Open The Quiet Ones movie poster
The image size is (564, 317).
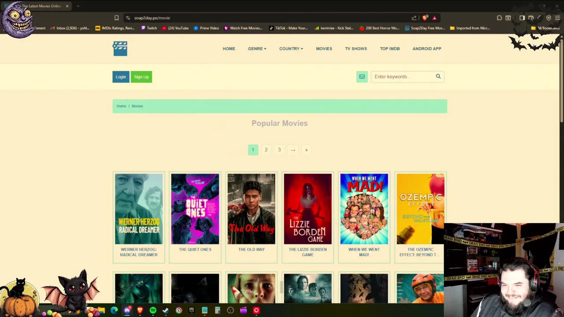pyautogui.click(x=195, y=209)
